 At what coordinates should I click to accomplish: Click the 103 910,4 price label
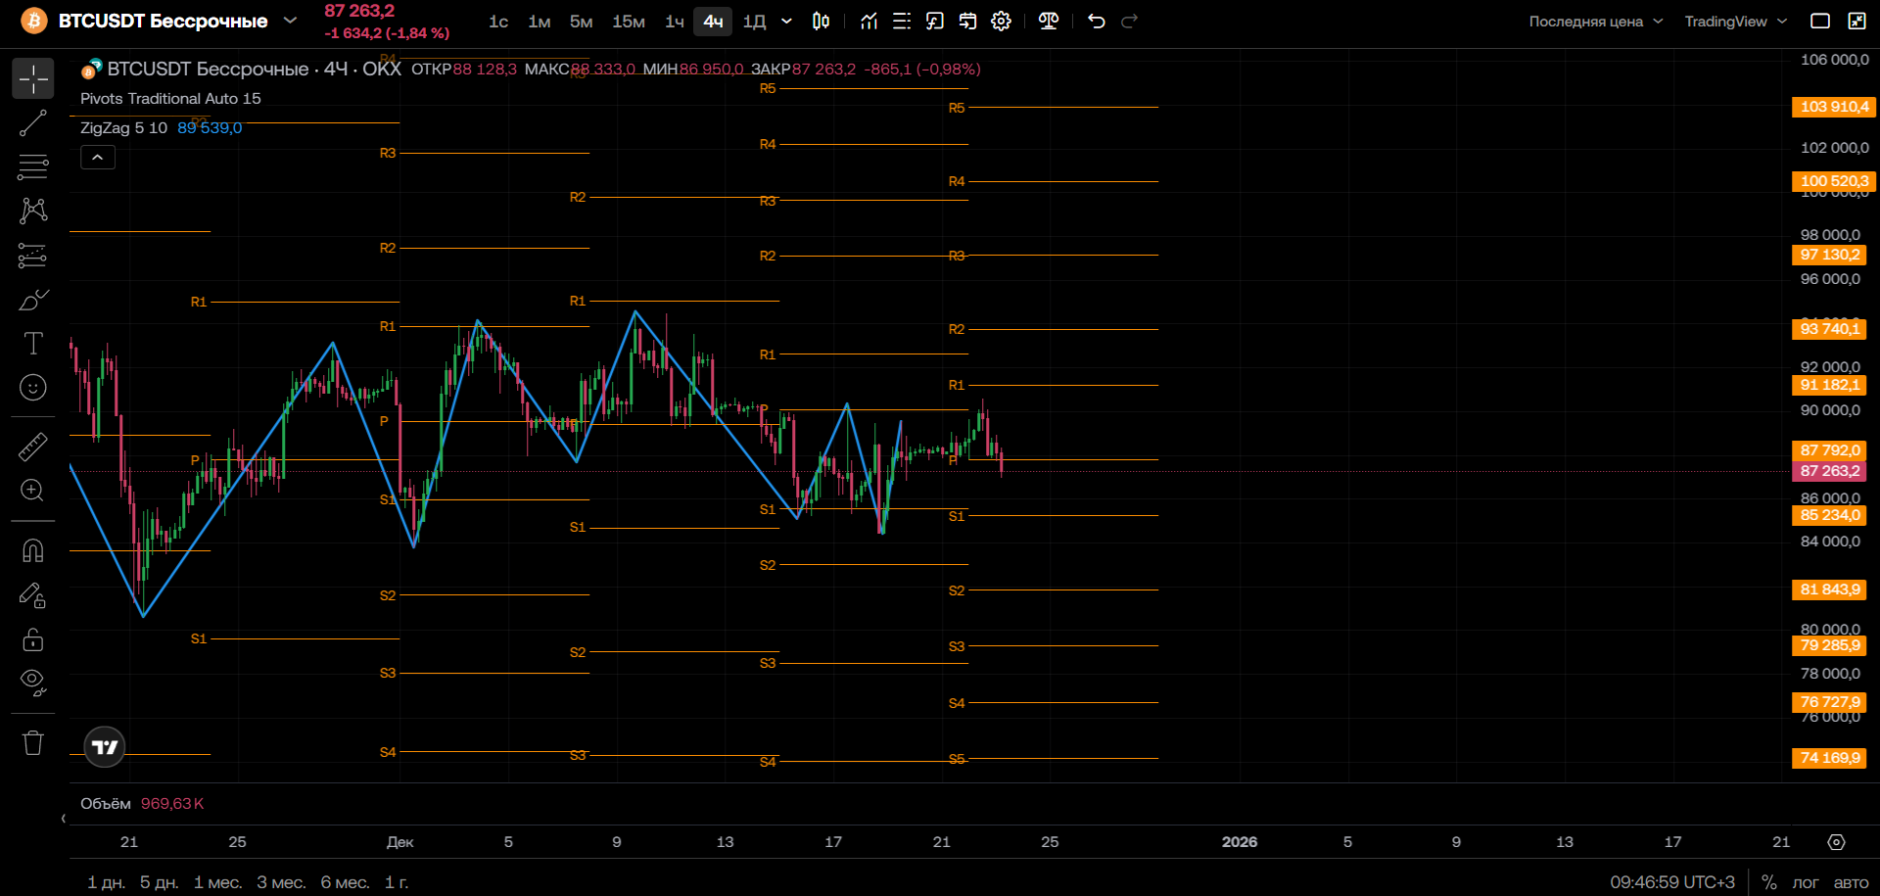coord(1834,107)
